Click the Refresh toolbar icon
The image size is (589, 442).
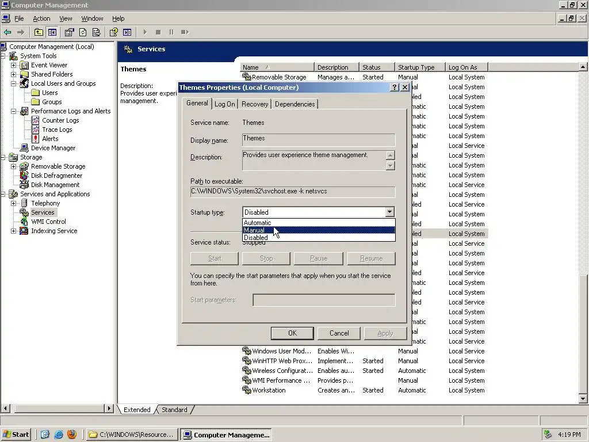click(83, 32)
